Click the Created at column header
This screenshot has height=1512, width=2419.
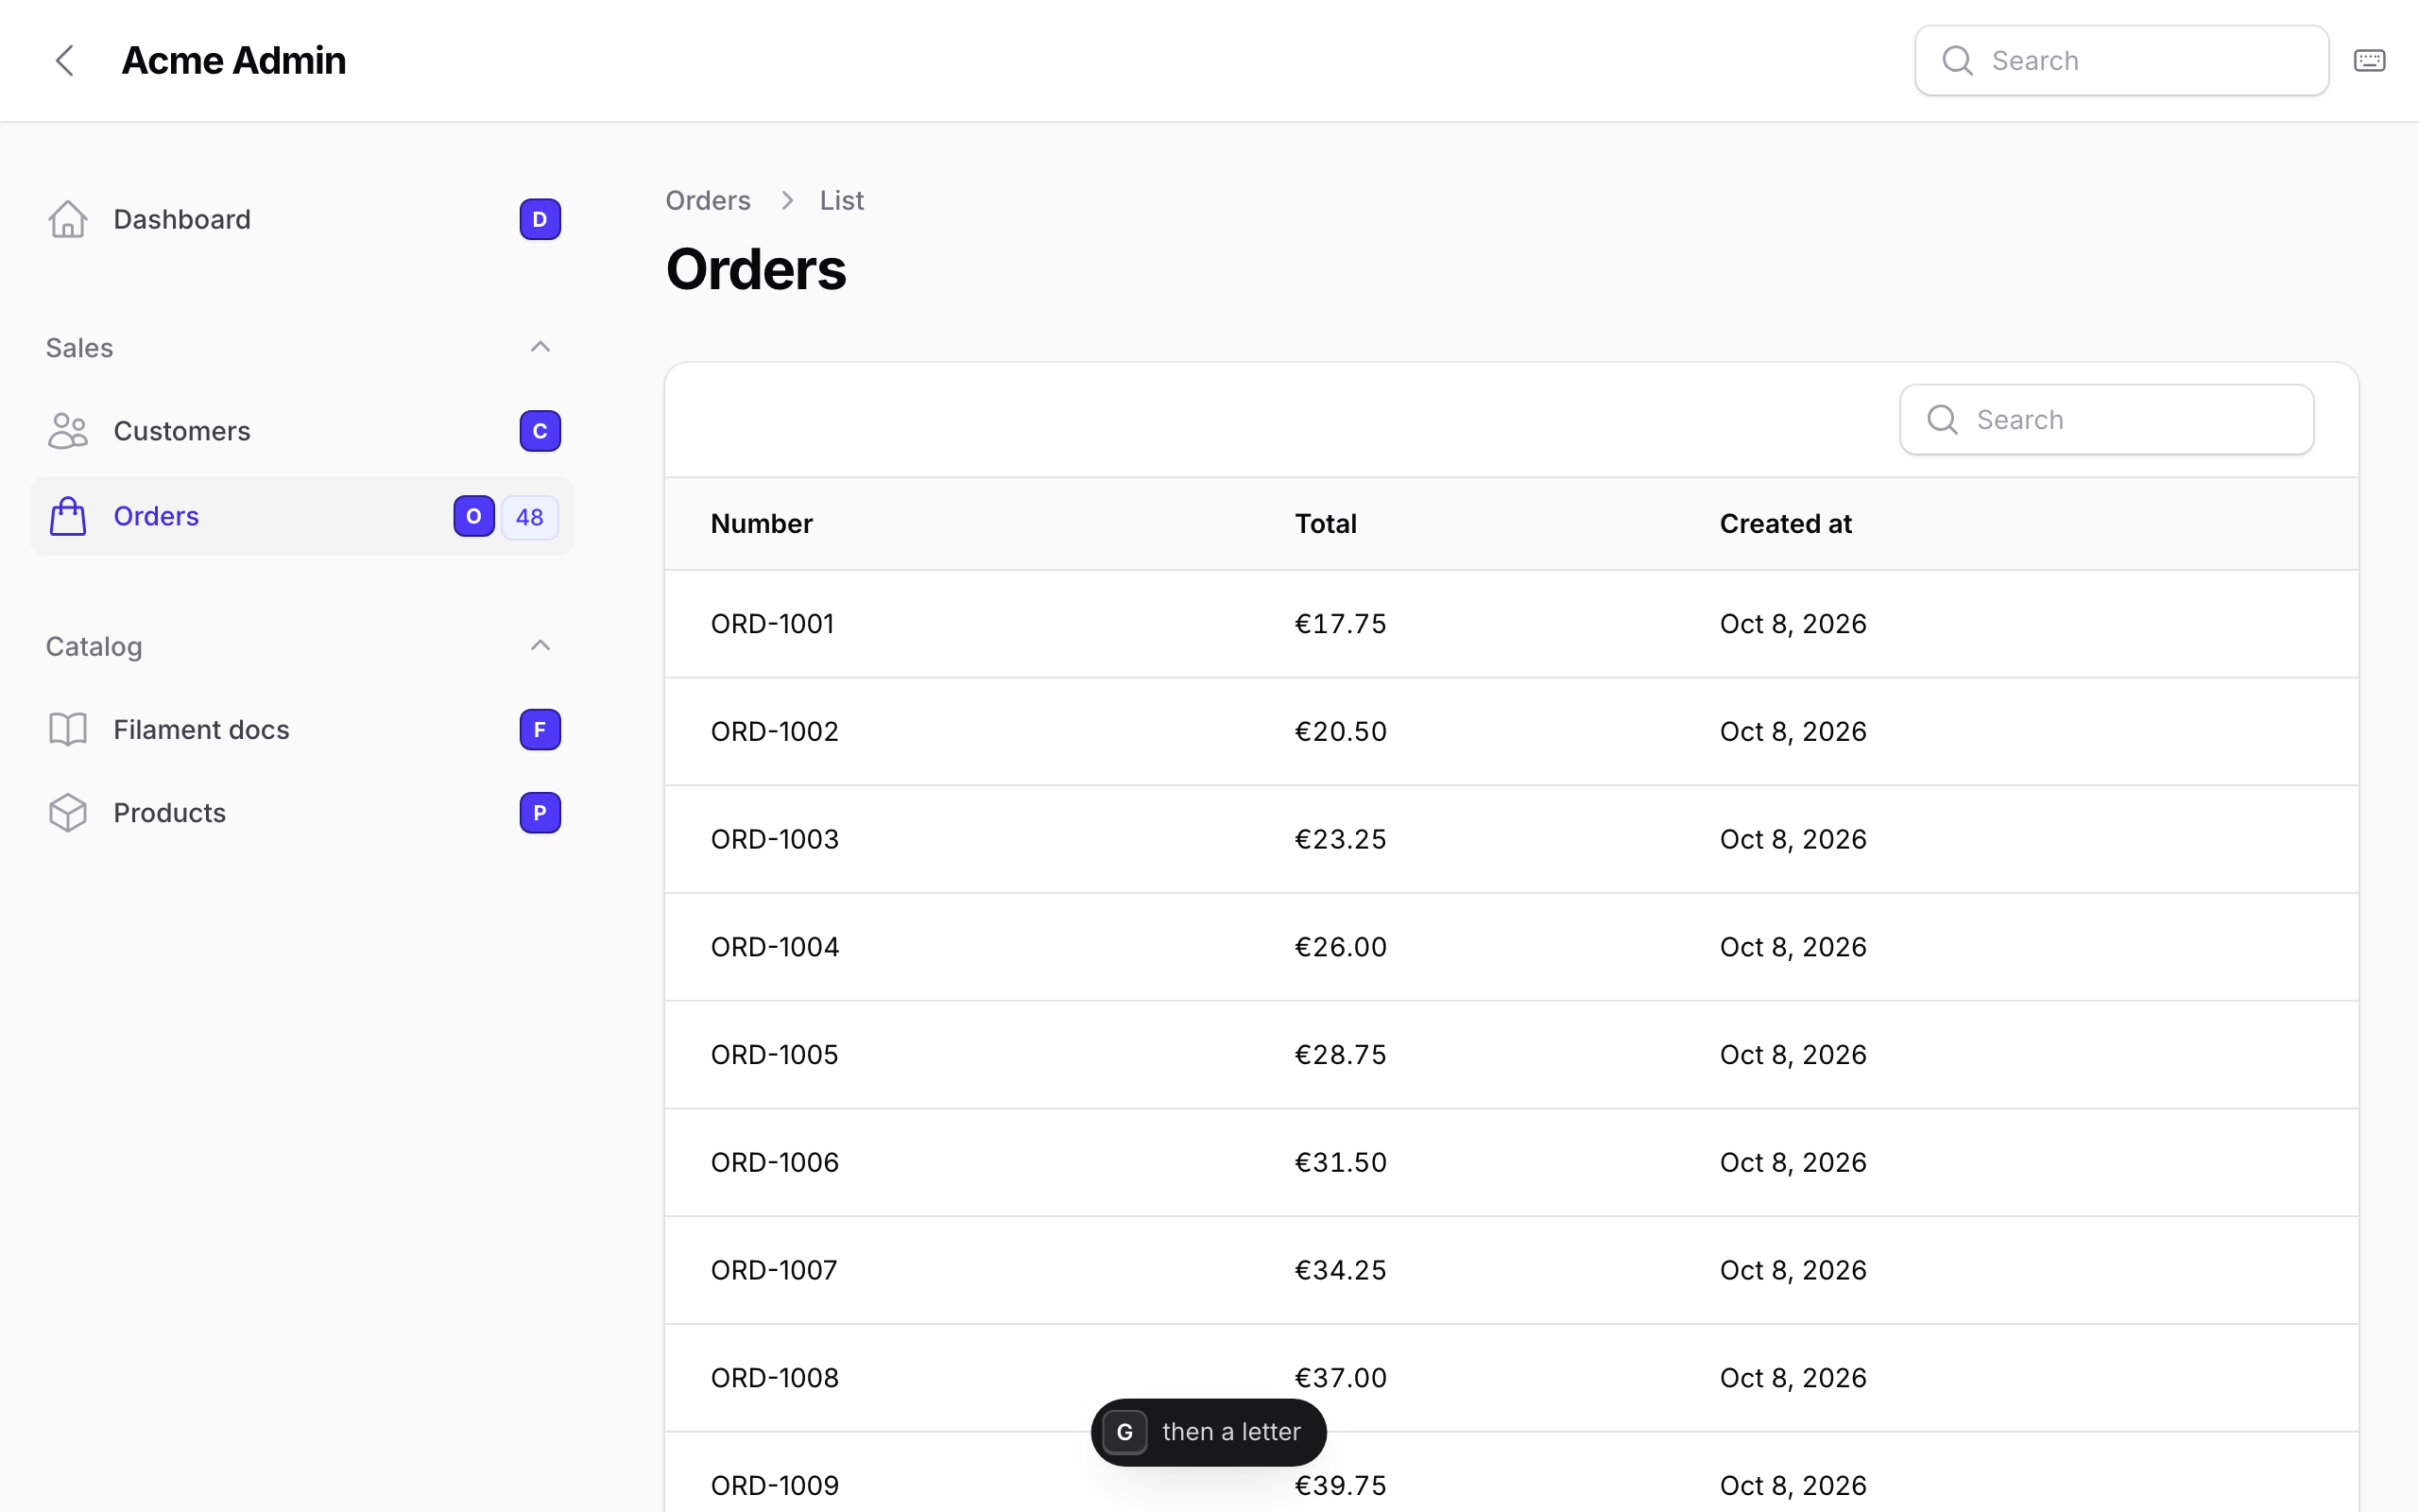tap(1785, 524)
